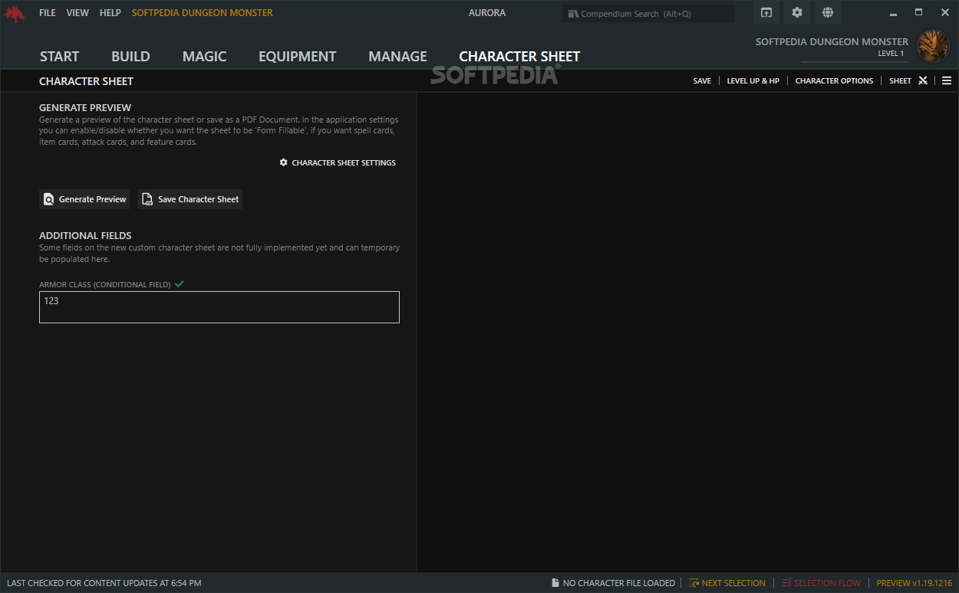
Task: Switch to the MAGIC tab
Action: click(x=204, y=57)
